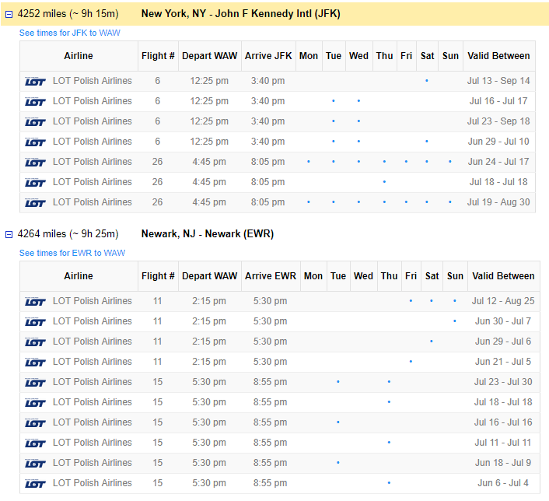Follow 'See times for EWR to WAW' link
Image resolution: width=549 pixels, height=501 pixels.
[72, 253]
